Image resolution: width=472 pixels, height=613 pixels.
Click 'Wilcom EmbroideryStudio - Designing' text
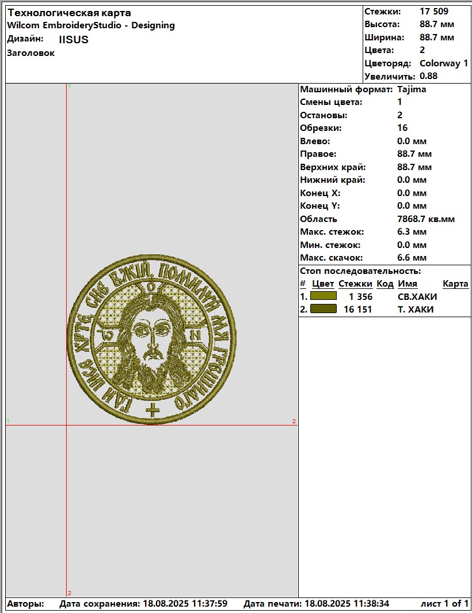(91, 25)
